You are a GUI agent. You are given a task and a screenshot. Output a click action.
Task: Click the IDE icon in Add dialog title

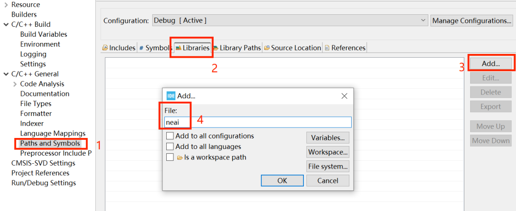(x=171, y=95)
